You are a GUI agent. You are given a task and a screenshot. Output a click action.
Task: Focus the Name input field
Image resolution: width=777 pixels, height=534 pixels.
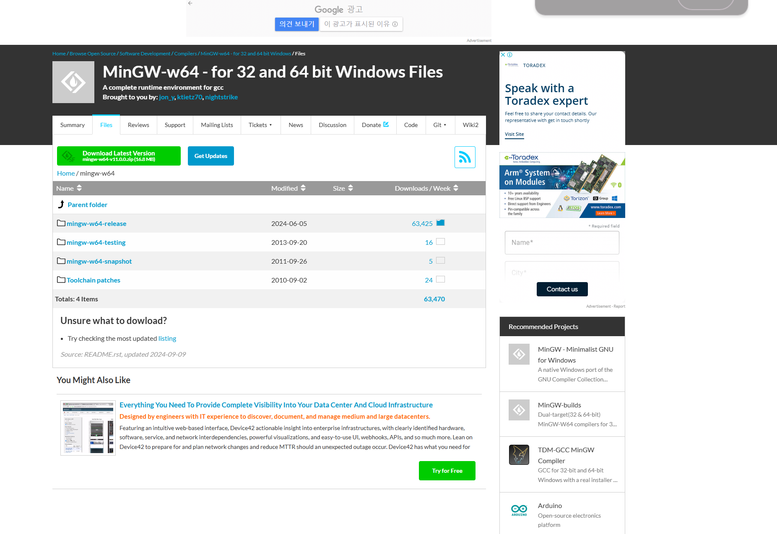click(x=562, y=243)
